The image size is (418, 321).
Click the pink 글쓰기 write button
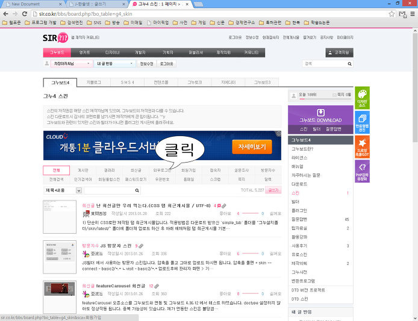point(273,190)
